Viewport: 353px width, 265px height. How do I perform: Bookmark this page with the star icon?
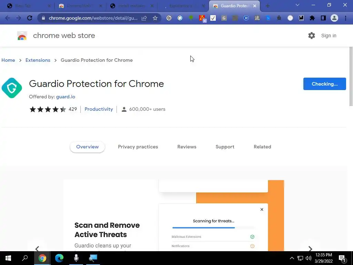click(155, 18)
